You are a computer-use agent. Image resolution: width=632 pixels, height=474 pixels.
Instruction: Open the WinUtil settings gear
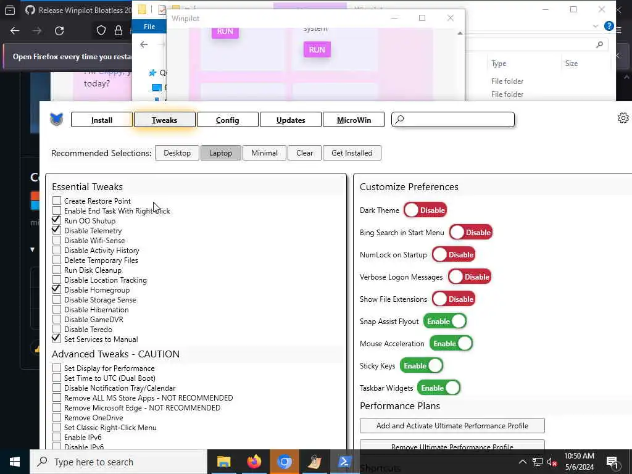(623, 118)
